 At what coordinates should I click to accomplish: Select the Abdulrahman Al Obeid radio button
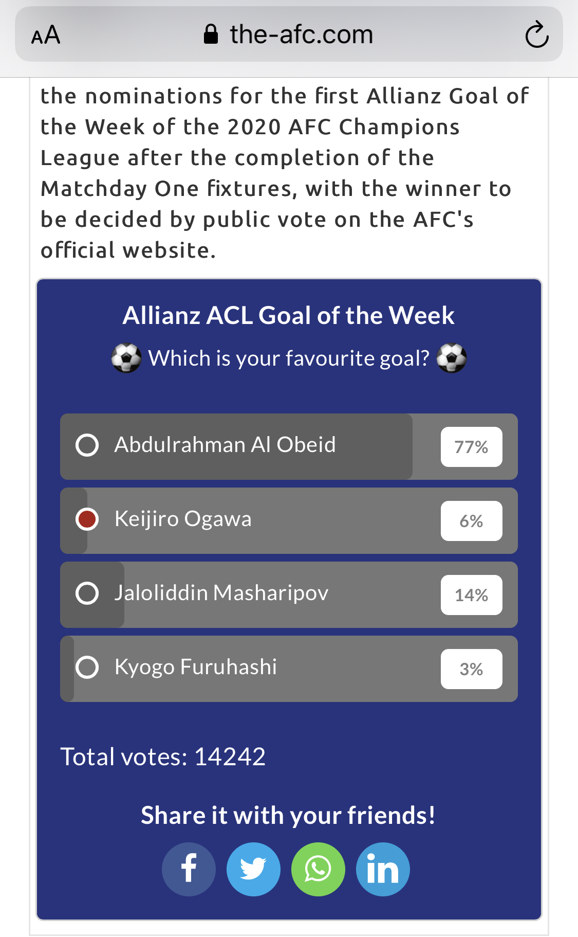[87, 445]
